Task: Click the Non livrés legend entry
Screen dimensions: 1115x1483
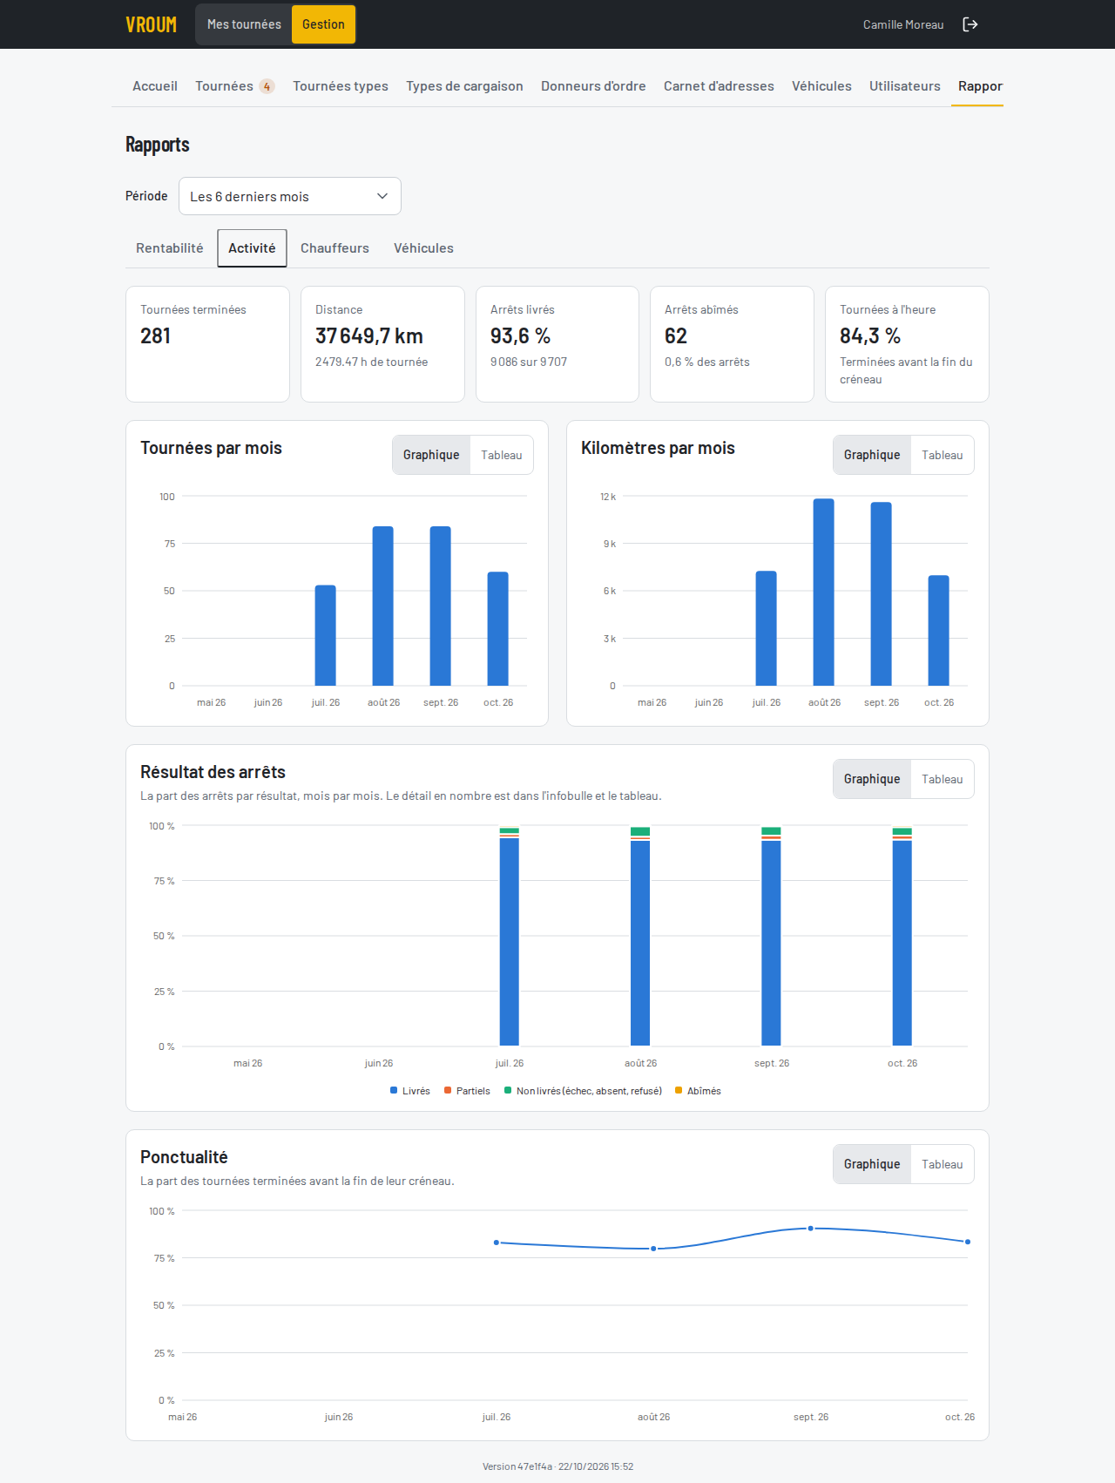Action: [x=583, y=1091]
